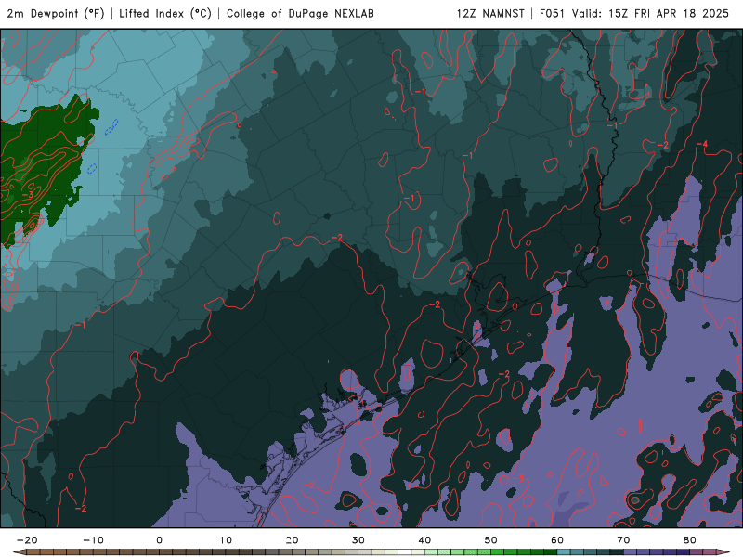Click the '-10' color scale label
Screen dimensions: 743x557
pyautogui.click(x=93, y=540)
